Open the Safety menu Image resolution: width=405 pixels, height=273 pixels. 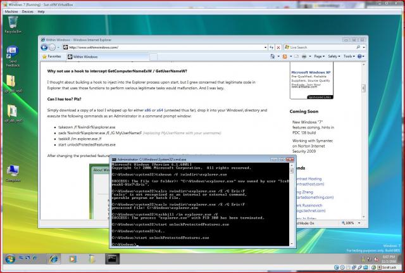click(334, 56)
